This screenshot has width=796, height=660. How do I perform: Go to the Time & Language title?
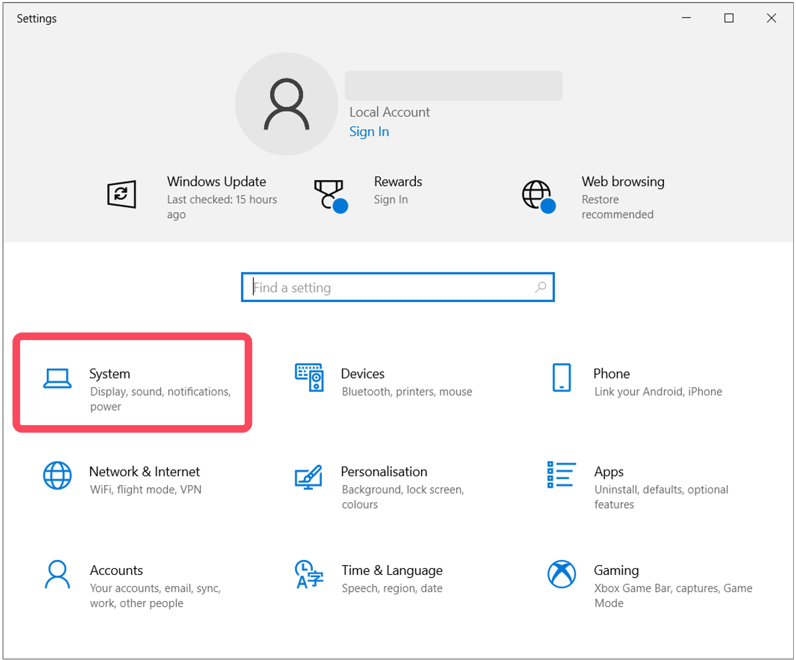point(392,571)
